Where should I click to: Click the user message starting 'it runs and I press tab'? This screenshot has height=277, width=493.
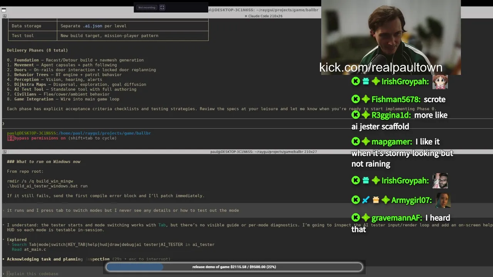[123, 210]
